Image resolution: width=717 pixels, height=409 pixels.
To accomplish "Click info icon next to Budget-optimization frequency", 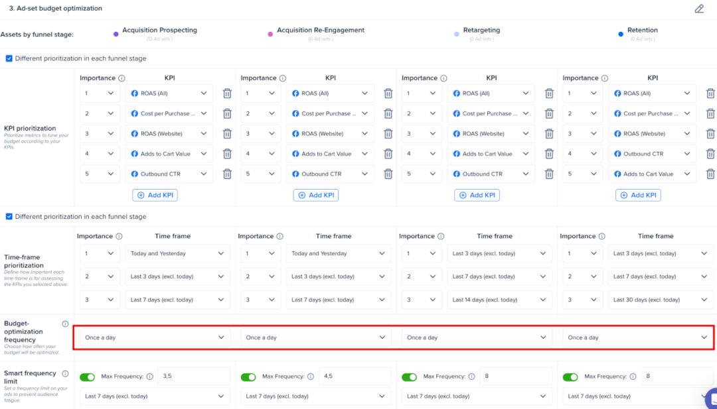I will click(65, 324).
